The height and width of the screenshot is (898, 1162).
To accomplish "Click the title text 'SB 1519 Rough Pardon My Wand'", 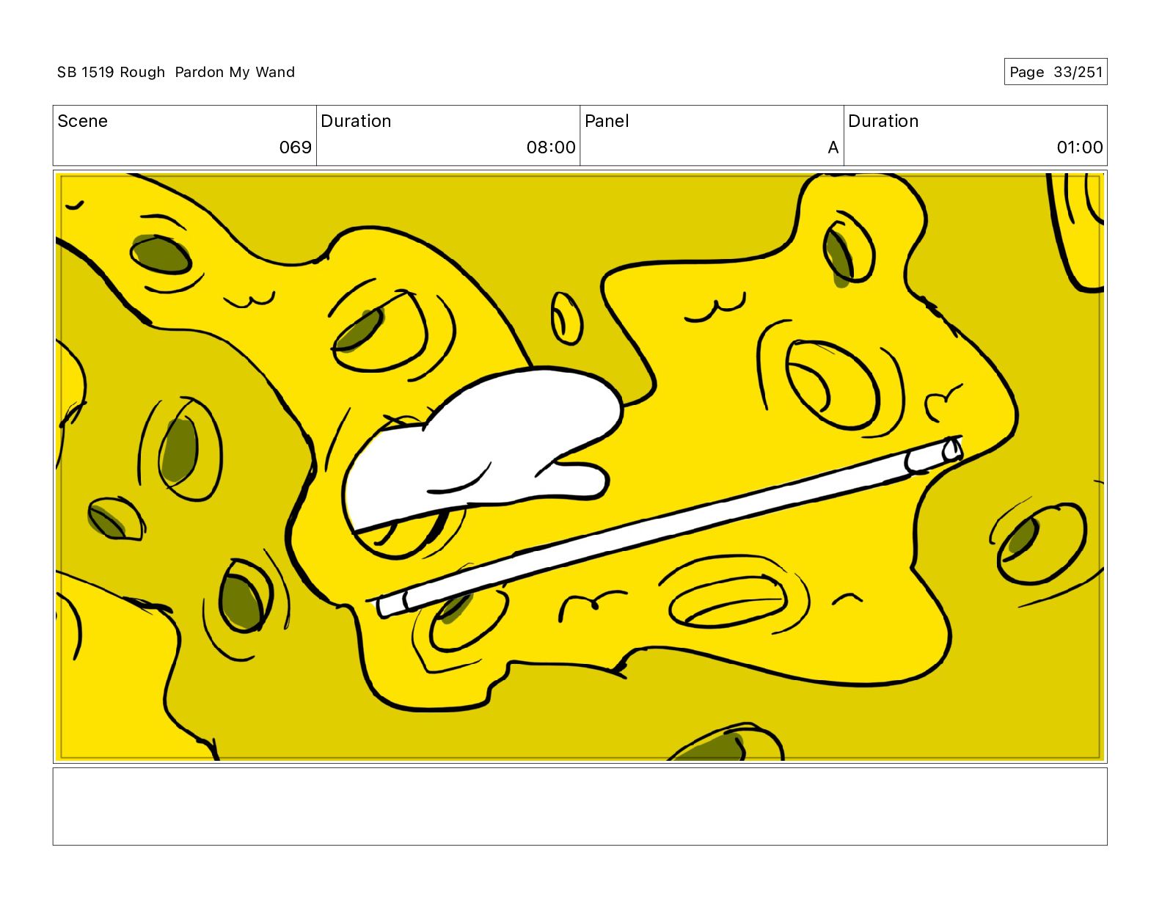I will [176, 72].
